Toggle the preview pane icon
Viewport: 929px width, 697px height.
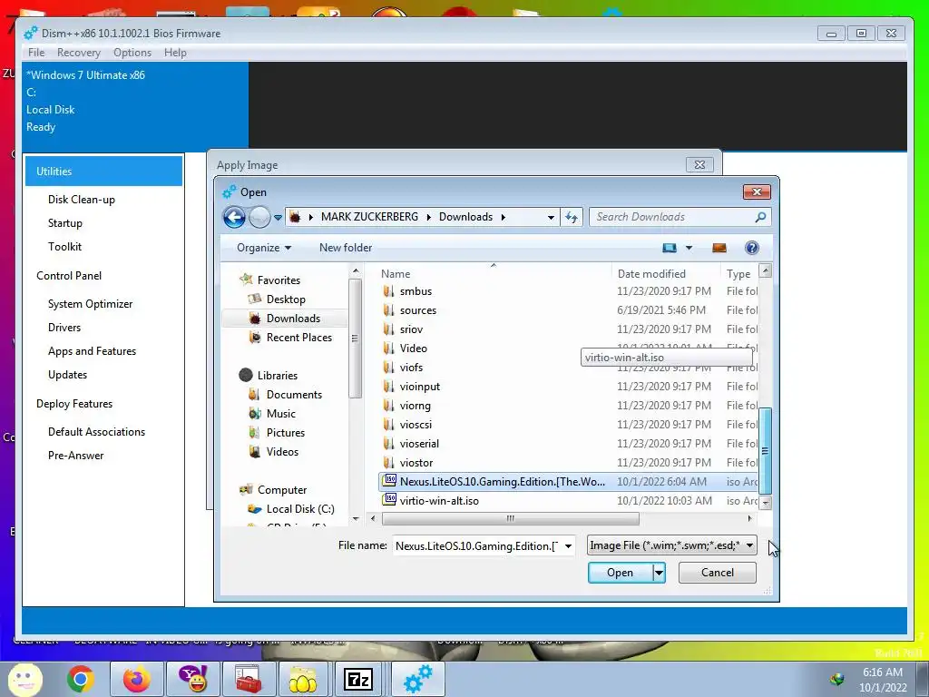(719, 248)
